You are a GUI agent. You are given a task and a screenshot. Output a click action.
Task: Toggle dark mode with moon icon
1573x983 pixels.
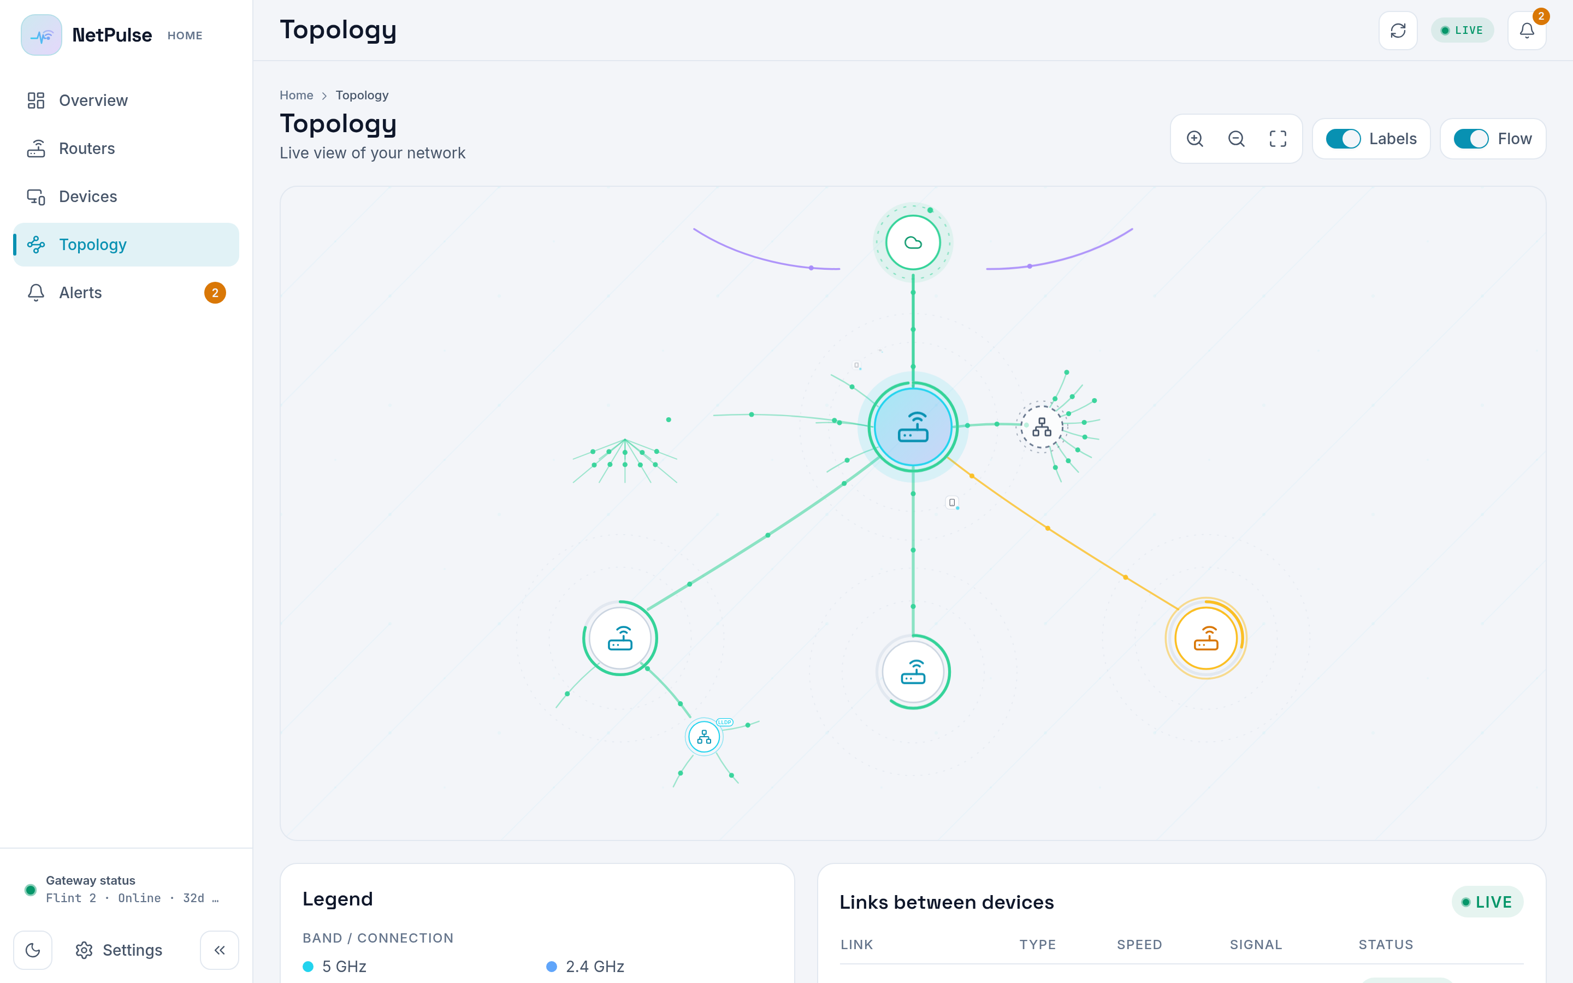33,950
